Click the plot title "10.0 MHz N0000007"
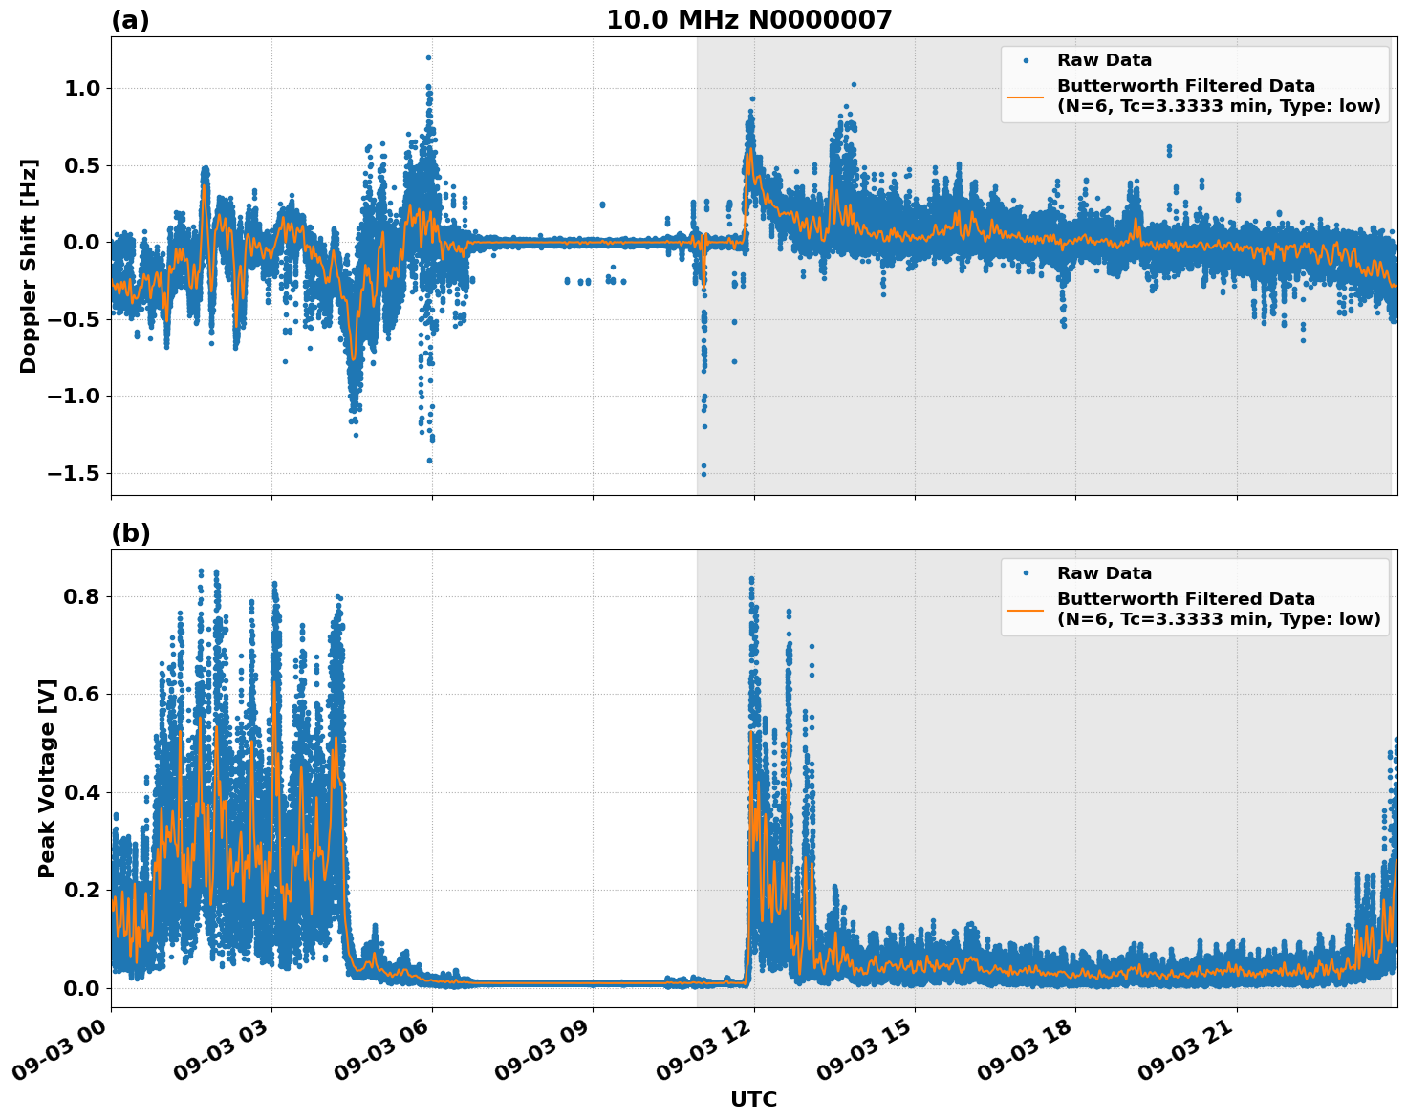 748,20
